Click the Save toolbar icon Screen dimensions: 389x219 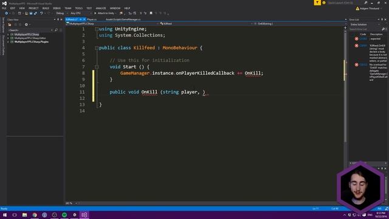coord(31,13)
